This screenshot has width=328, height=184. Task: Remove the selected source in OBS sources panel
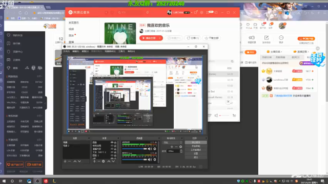99,162
